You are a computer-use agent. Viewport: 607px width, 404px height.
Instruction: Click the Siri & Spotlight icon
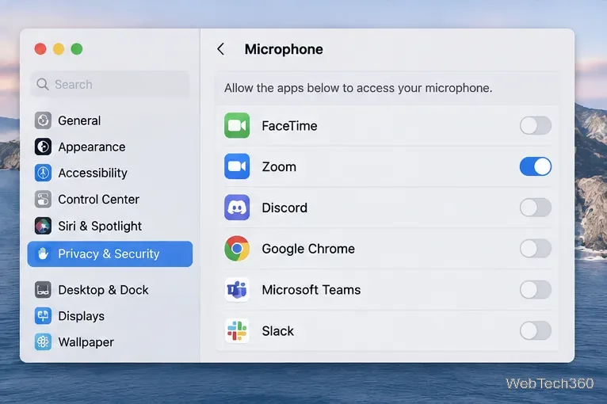click(x=43, y=226)
